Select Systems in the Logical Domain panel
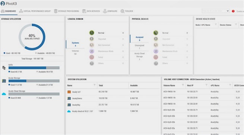The width and height of the screenshot is (244, 135). 75,44
